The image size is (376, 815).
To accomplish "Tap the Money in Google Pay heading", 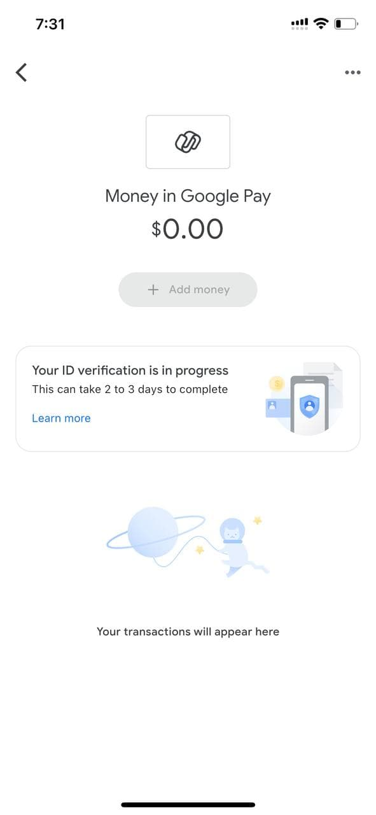I will [188, 196].
